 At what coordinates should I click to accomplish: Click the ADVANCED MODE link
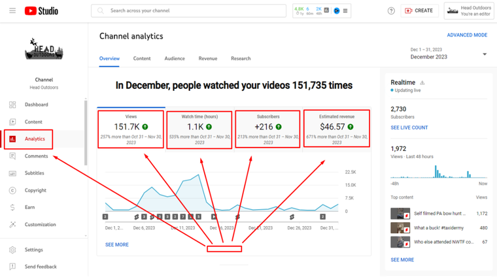click(x=467, y=35)
